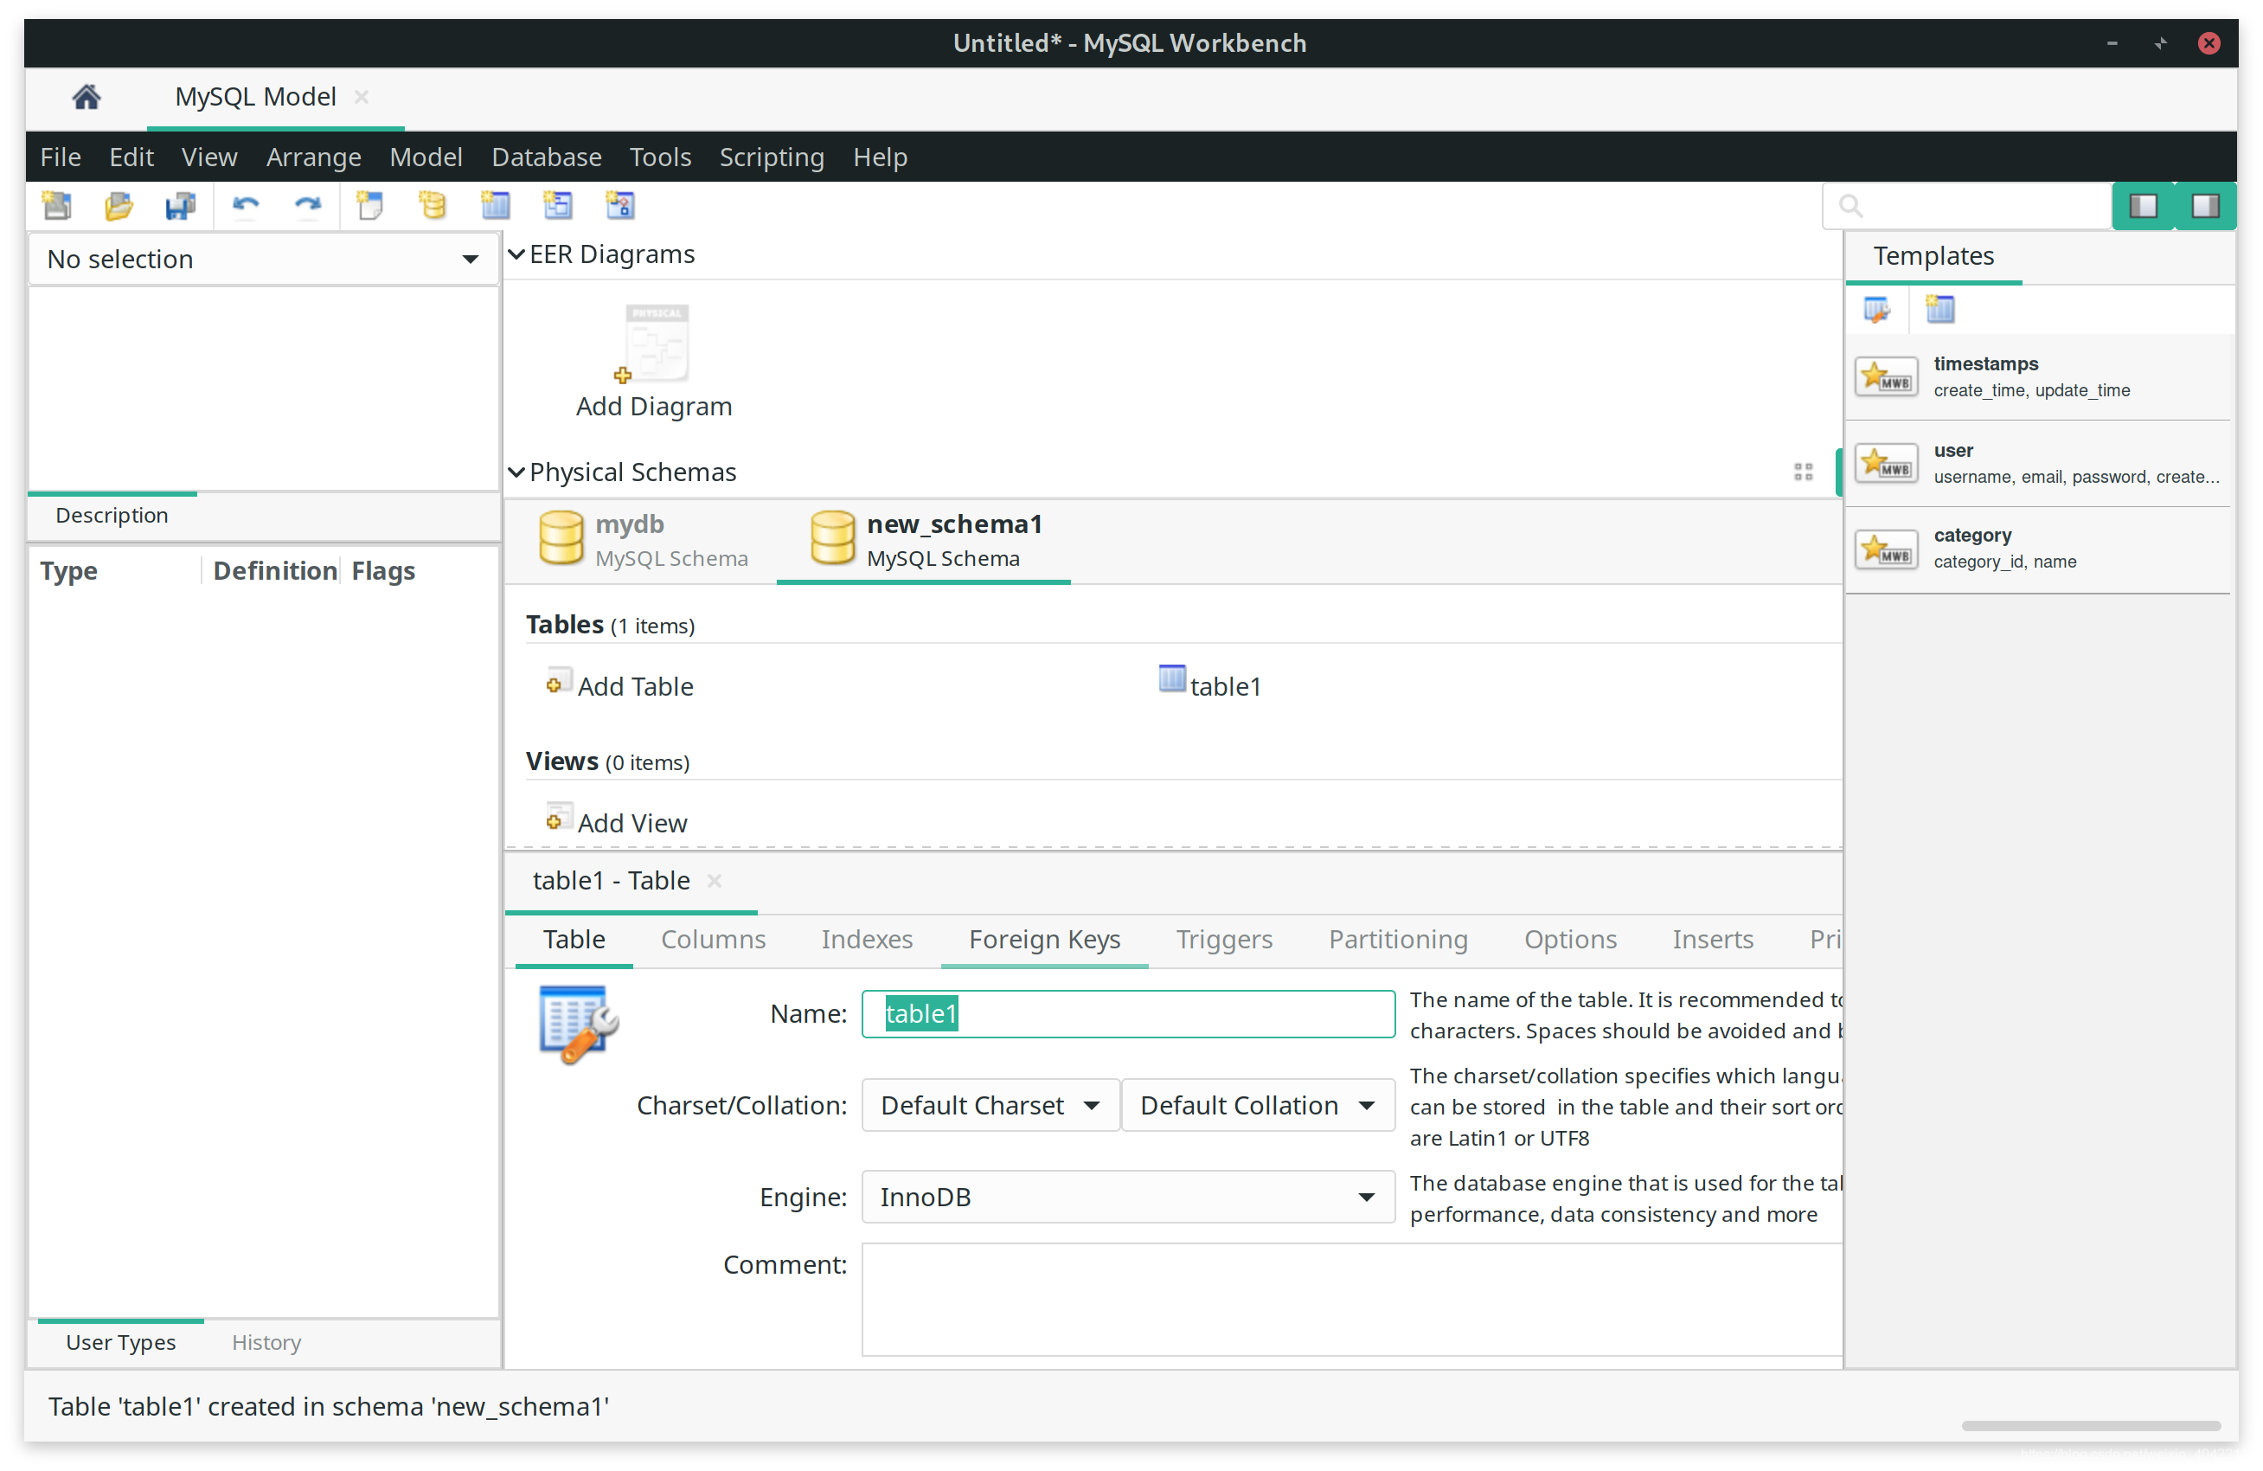The image size is (2263, 1471).
Task: Click Add Table
Action: click(620, 685)
